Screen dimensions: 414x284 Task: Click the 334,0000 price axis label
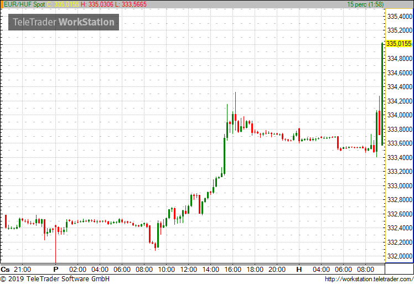400,115
